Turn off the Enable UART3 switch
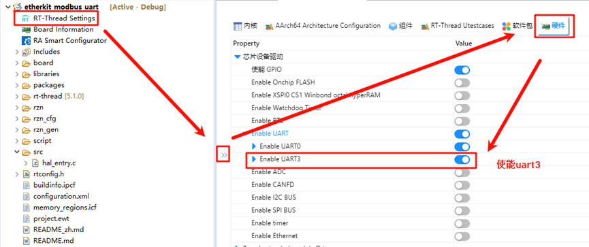Viewport: 589px width, 247px height. pos(462,159)
